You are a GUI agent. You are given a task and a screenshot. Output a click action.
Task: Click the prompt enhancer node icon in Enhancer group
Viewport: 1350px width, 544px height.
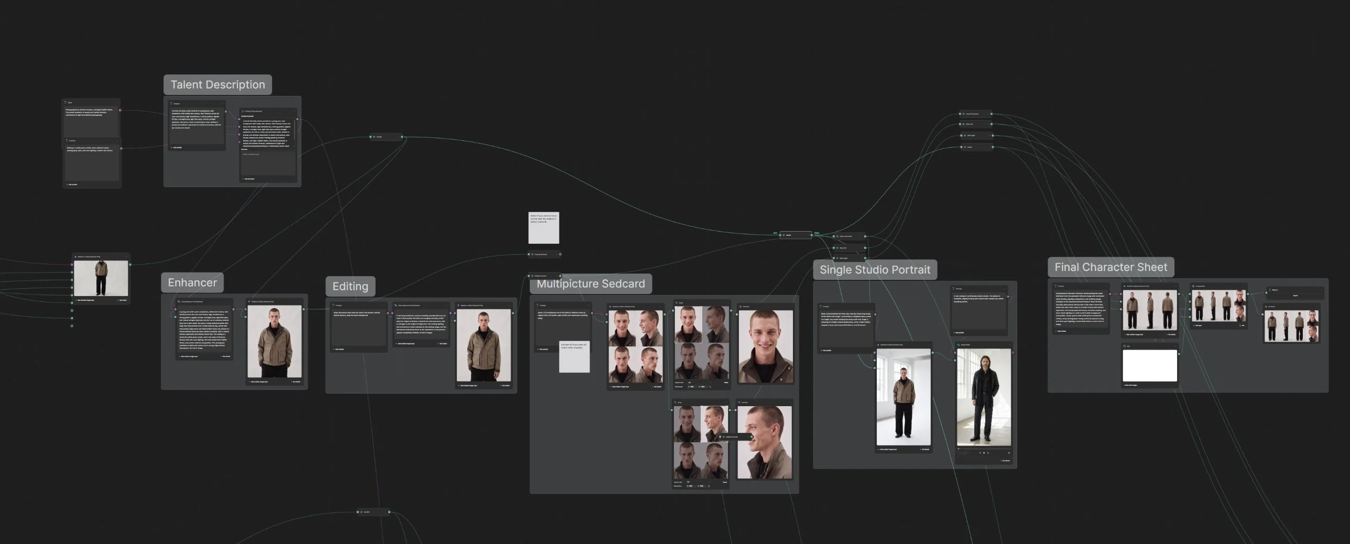tap(179, 301)
